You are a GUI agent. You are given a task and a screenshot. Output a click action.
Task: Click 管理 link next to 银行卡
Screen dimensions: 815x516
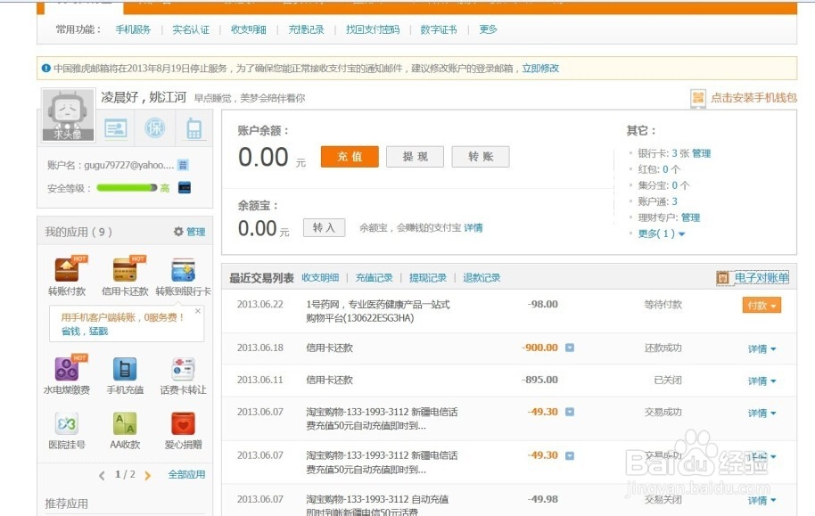pos(701,153)
